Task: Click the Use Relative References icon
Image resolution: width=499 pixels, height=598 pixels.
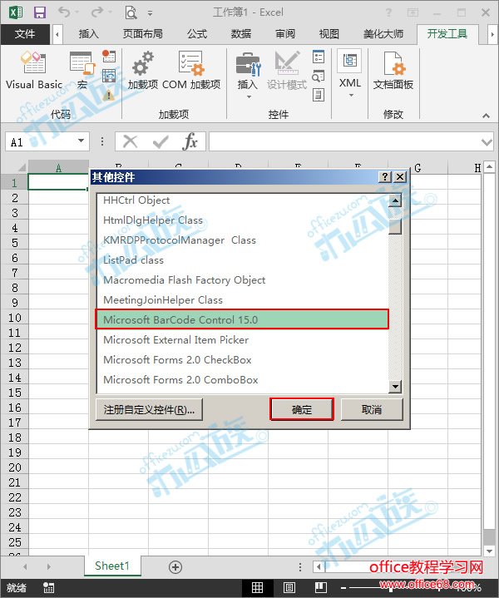Action: pos(109,76)
